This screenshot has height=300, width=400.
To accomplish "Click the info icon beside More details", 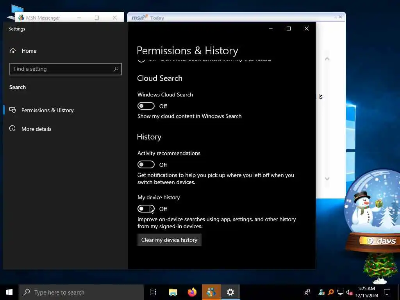I will (x=12, y=128).
